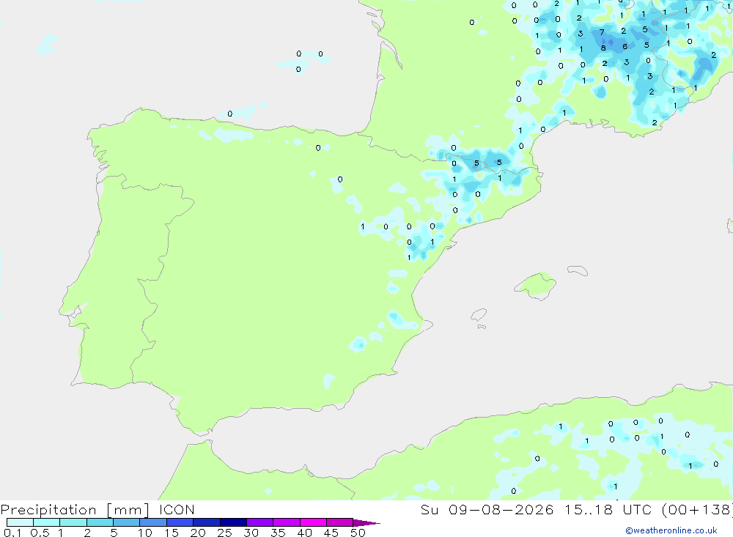Click the 0.1–0.5 mm lightest cyan legend swatch
The image size is (733, 537).
(20, 522)
